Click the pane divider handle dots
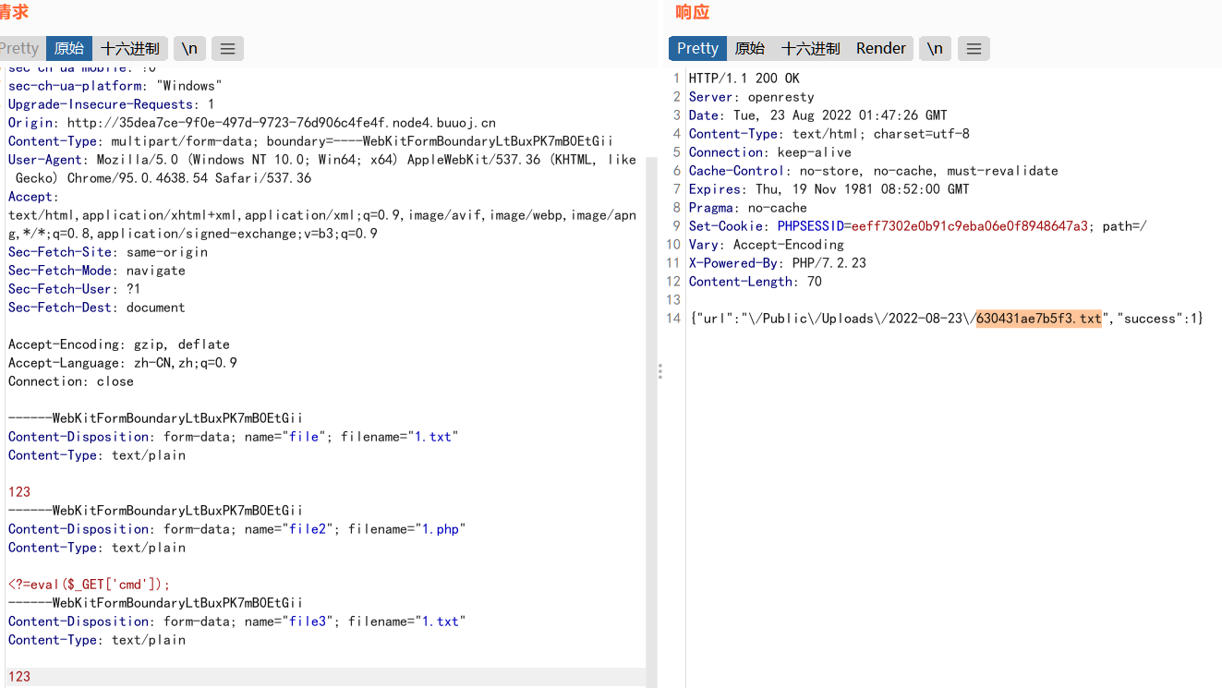The height and width of the screenshot is (688, 1222). [x=659, y=371]
